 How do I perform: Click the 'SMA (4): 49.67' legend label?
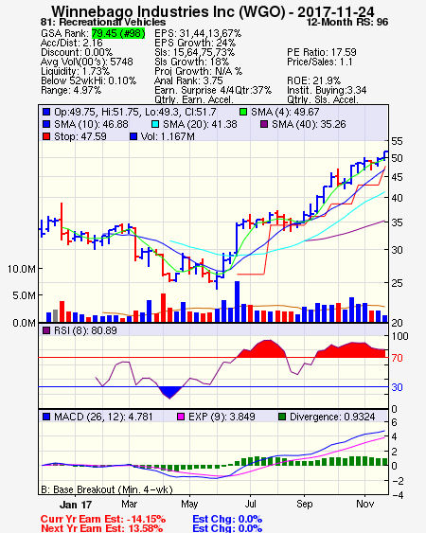click(x=285, y=112)
